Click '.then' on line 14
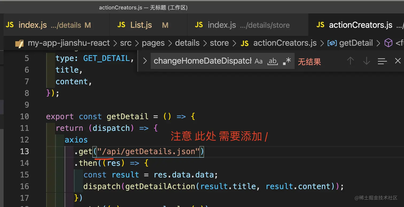Screen dimensions: 404x207 point(86,163)
